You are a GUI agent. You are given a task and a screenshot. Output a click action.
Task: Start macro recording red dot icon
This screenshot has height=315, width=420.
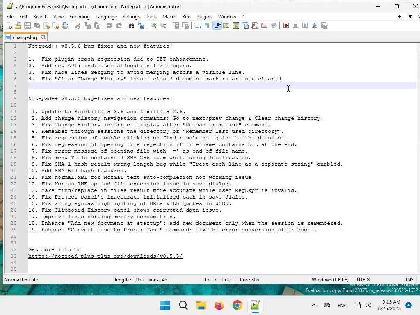point(286,25)
